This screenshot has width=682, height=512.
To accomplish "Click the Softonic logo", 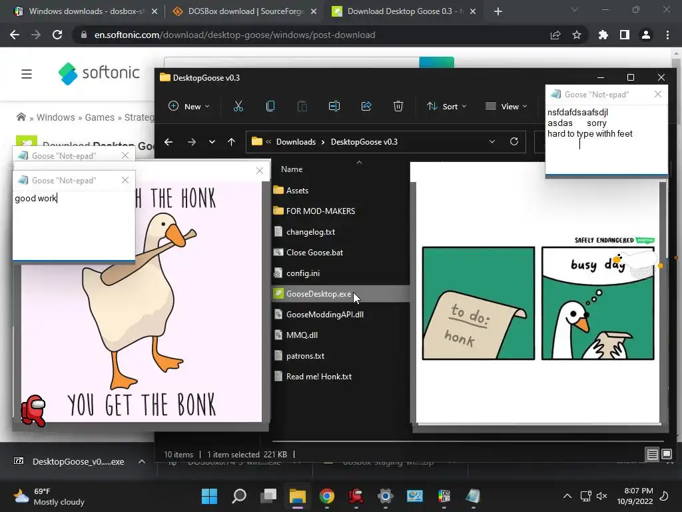I will [x=99, y=73].
